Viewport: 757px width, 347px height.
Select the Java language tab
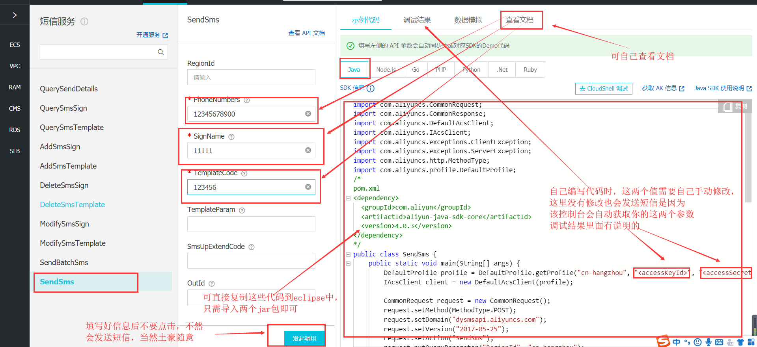coord(354,69)
